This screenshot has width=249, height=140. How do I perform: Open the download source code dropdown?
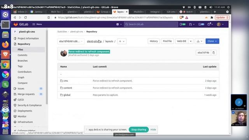point(200,41)
